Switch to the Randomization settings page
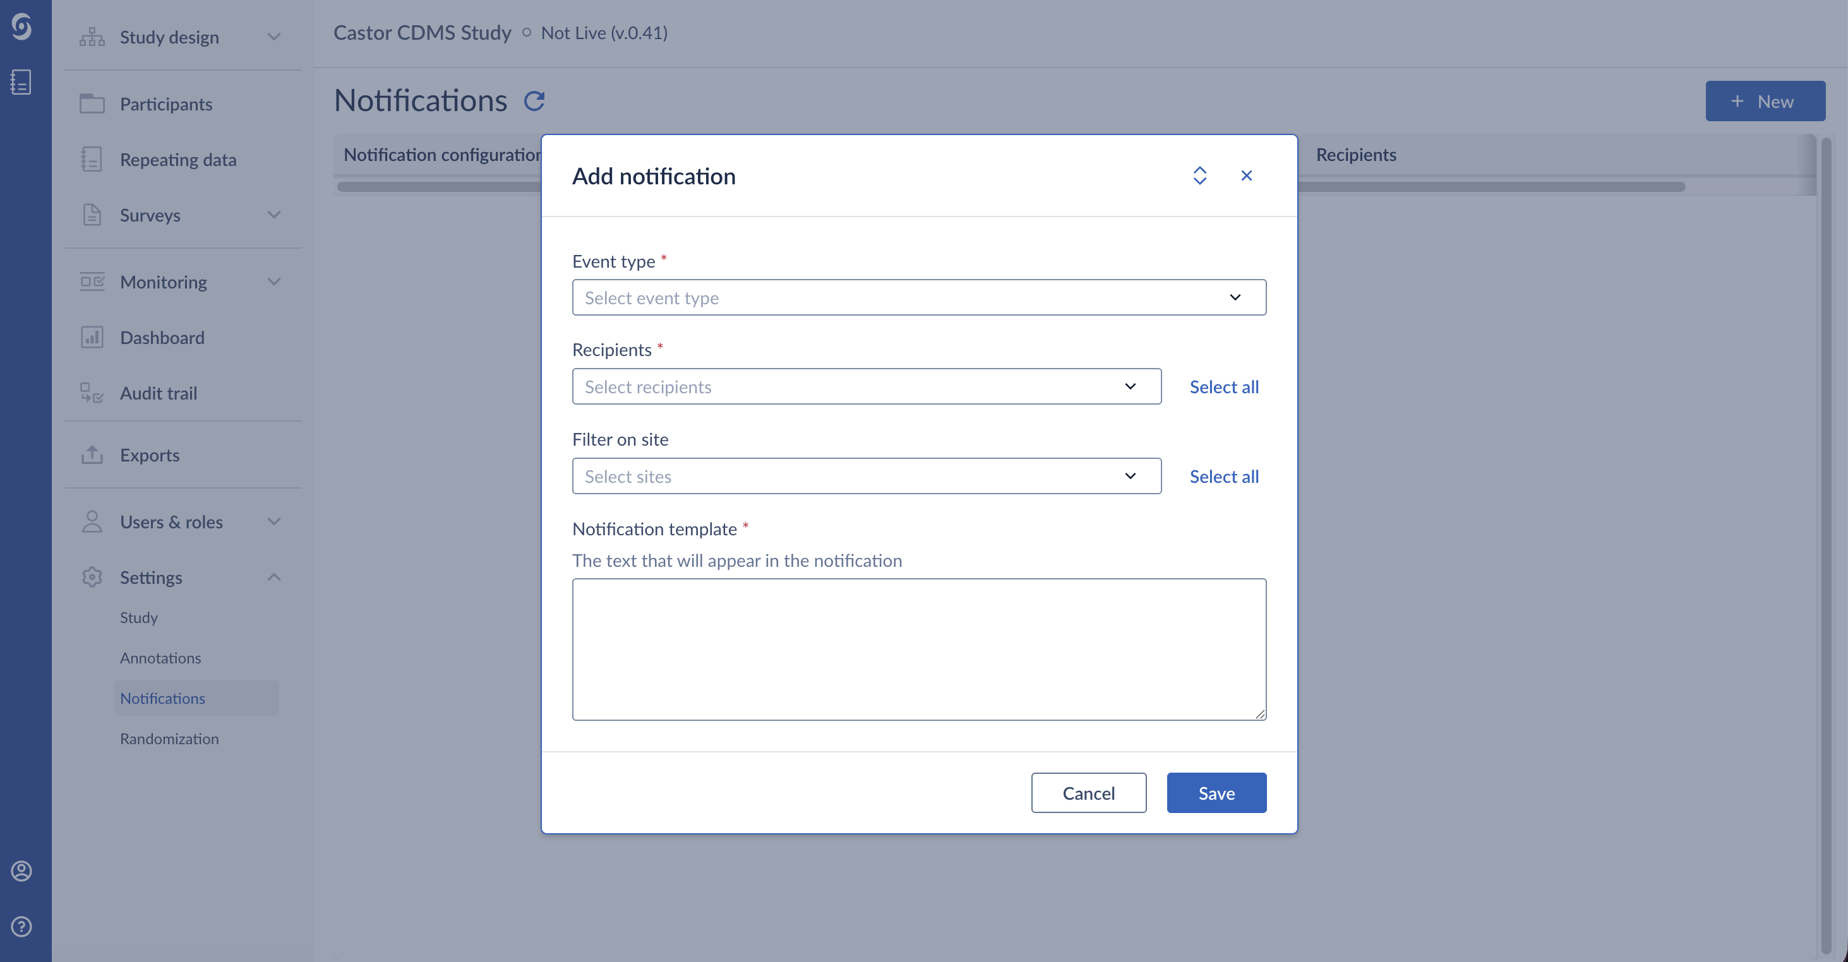Screen dimensions: 1848x962 coord(169,739)
